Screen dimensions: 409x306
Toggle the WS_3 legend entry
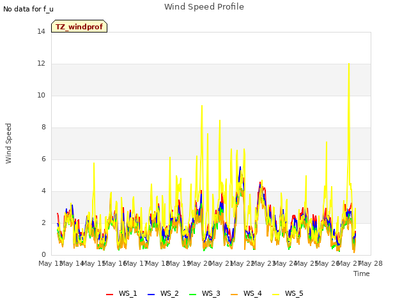[204, 293]
